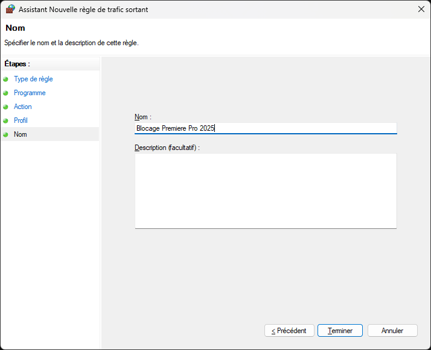Screen dimensions: 431x350
Task: Click Terminer to finish the rule
Action: (340, 331)
